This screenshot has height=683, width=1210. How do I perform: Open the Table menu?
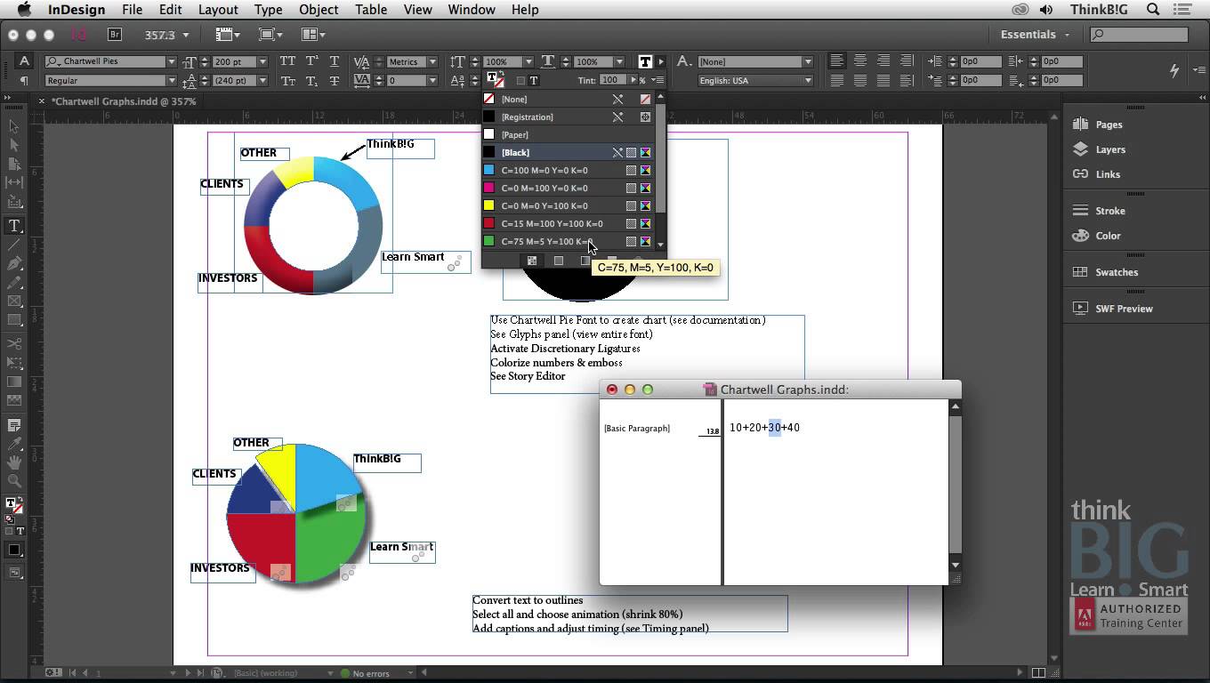(371, 10)
